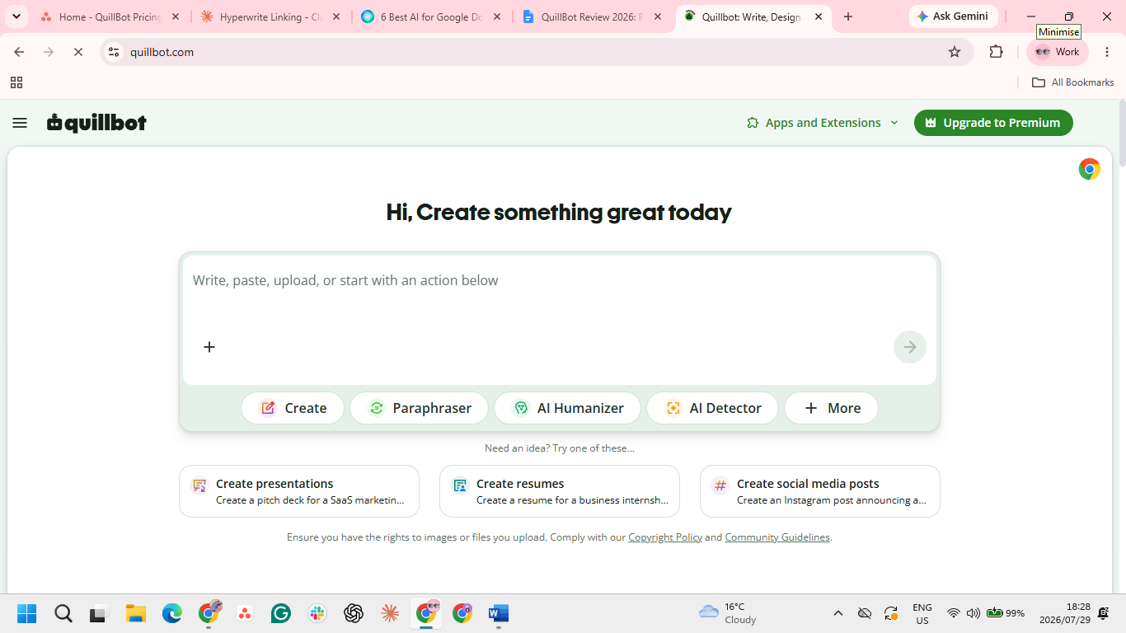Bookmark this page with the star icon
This screenshot has height=633, width=1126.
point(955,52)
